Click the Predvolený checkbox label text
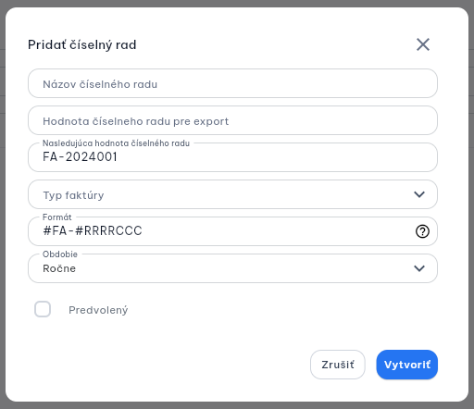 coord(98,310)
